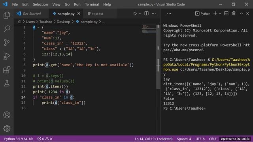This screenshot has height=142, width=253.
Task: Click the editor vertical scrollbar
Action: (x=158, y=56)
